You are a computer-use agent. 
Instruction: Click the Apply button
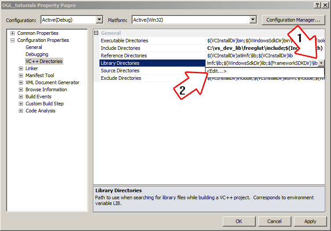310,221
